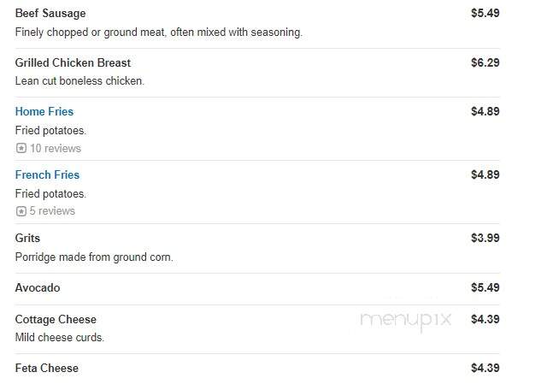Click the menupix watermark logo

tap(406, 320)
